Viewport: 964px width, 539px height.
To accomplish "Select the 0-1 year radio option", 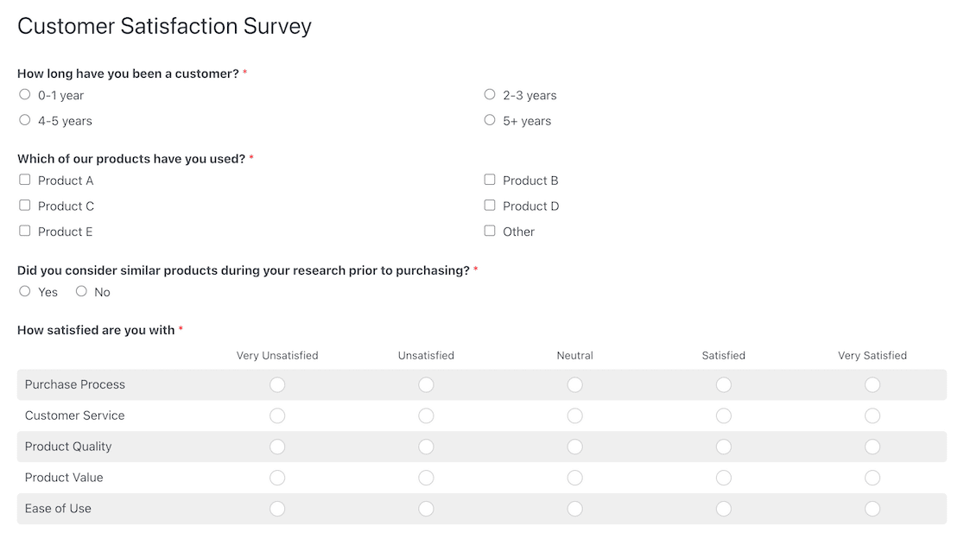I will click(x=24, y=95).
